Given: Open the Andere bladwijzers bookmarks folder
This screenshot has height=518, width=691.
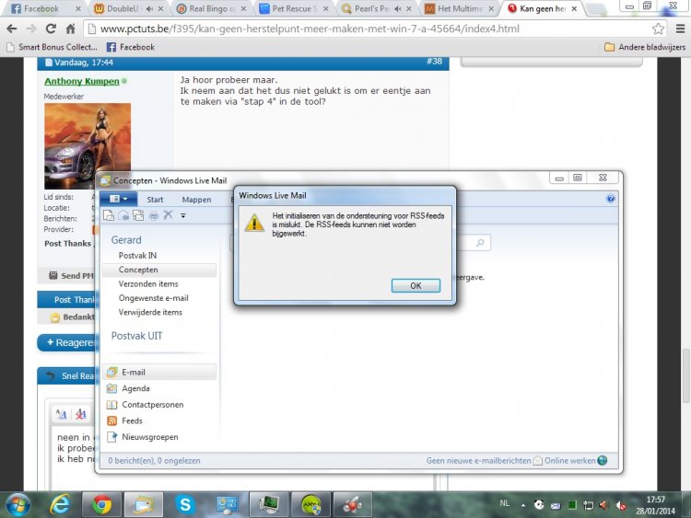Looking at the screenshot, I should [644, 47].
